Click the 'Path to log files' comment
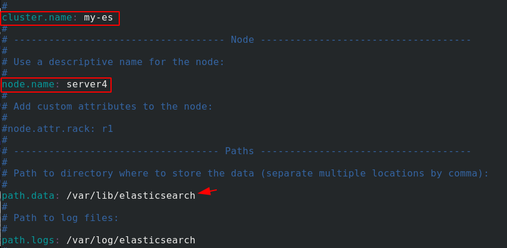The image size is (507, 248). [61, 218]
